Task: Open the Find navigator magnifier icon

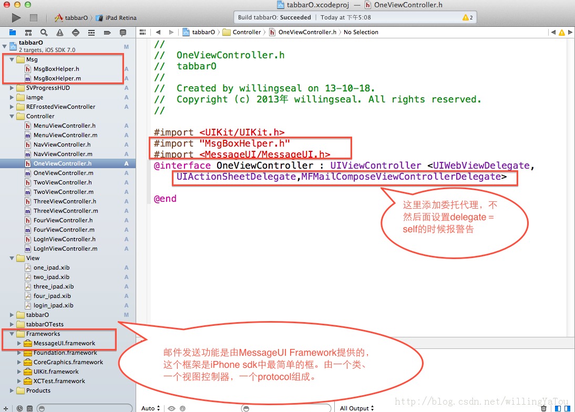Action: [x=44, y=33]
